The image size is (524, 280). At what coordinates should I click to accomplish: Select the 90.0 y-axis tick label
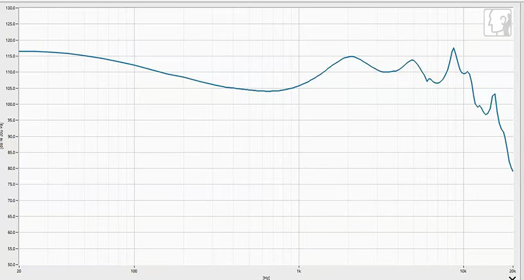pyautogui.click(x=11, y=136)
